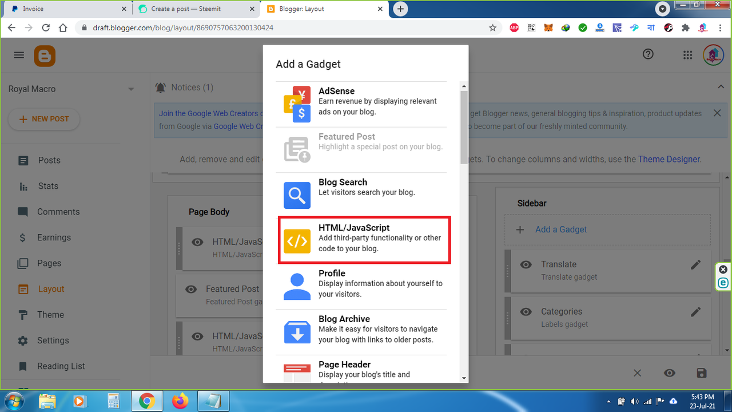Toggle visibility of Categories gadget
The height and width of the screenshot is (412, 732).
point(526,312)
